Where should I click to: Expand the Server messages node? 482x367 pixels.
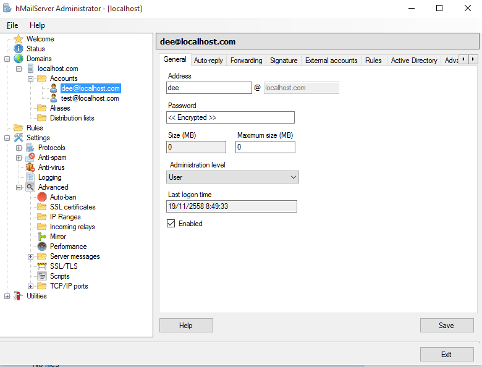coord(30,256)
